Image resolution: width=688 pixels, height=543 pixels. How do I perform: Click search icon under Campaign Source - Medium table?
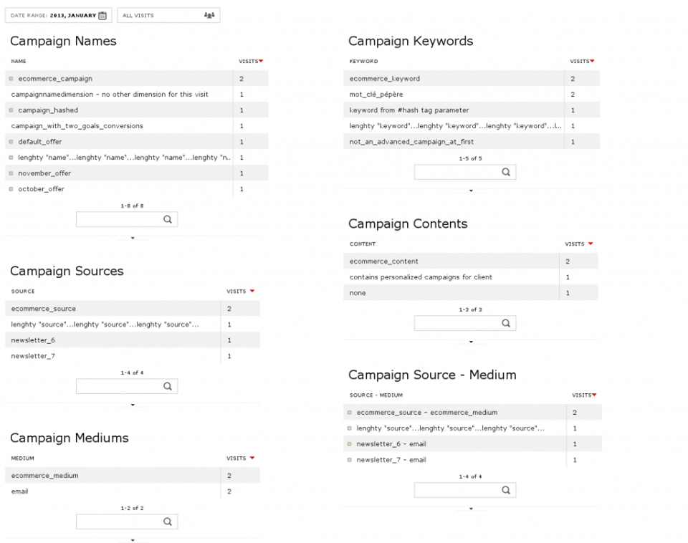click(x=506, y=490)
